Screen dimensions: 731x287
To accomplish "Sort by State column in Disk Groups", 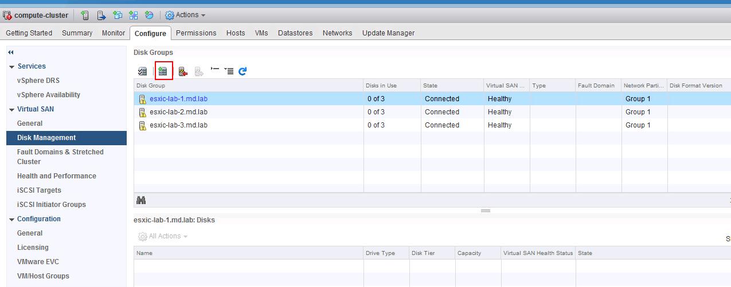I will pos(452,86).
